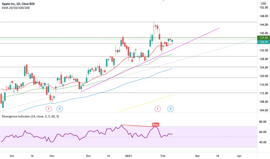Image resolution: width=270 pixels, height=159 pixels.
Task: Click the 112.00 price axis label
Action: [264, 93]
